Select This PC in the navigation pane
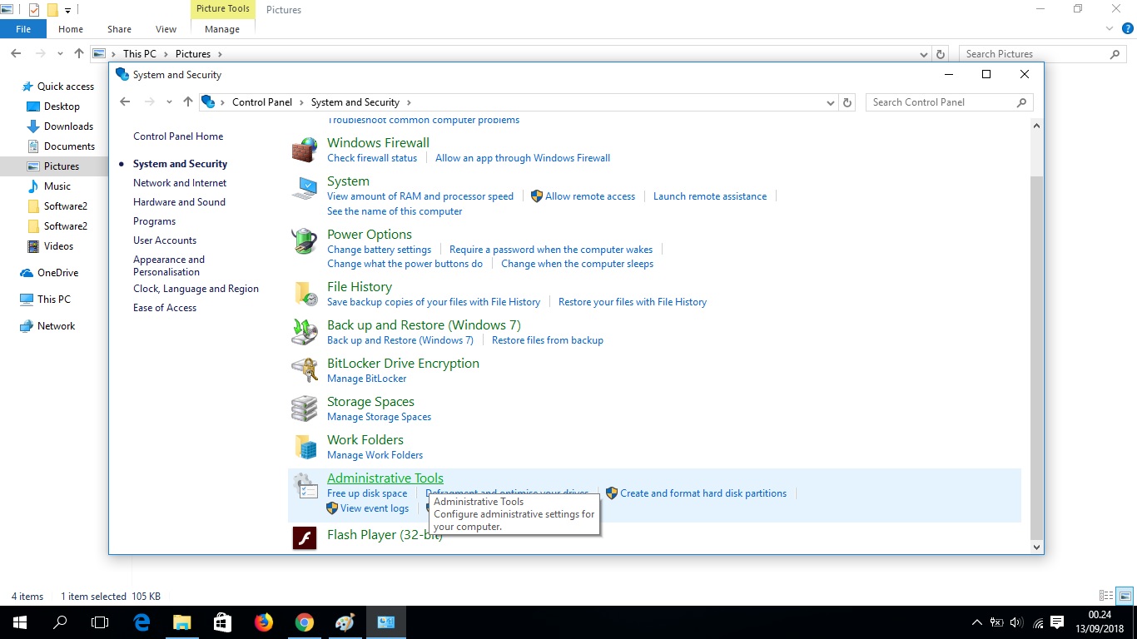 pyautogui.click(x=53, y=300)
